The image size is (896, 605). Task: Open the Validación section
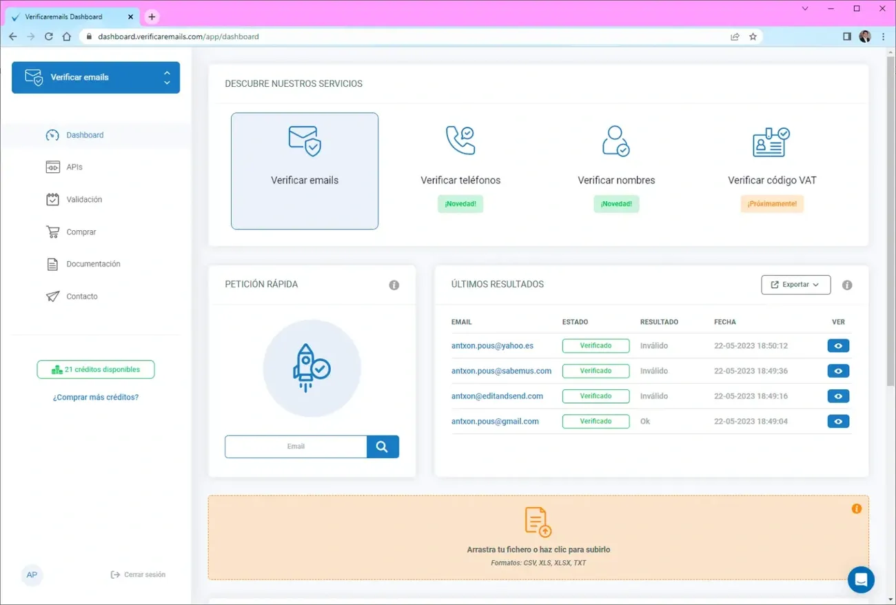(81, 199)
